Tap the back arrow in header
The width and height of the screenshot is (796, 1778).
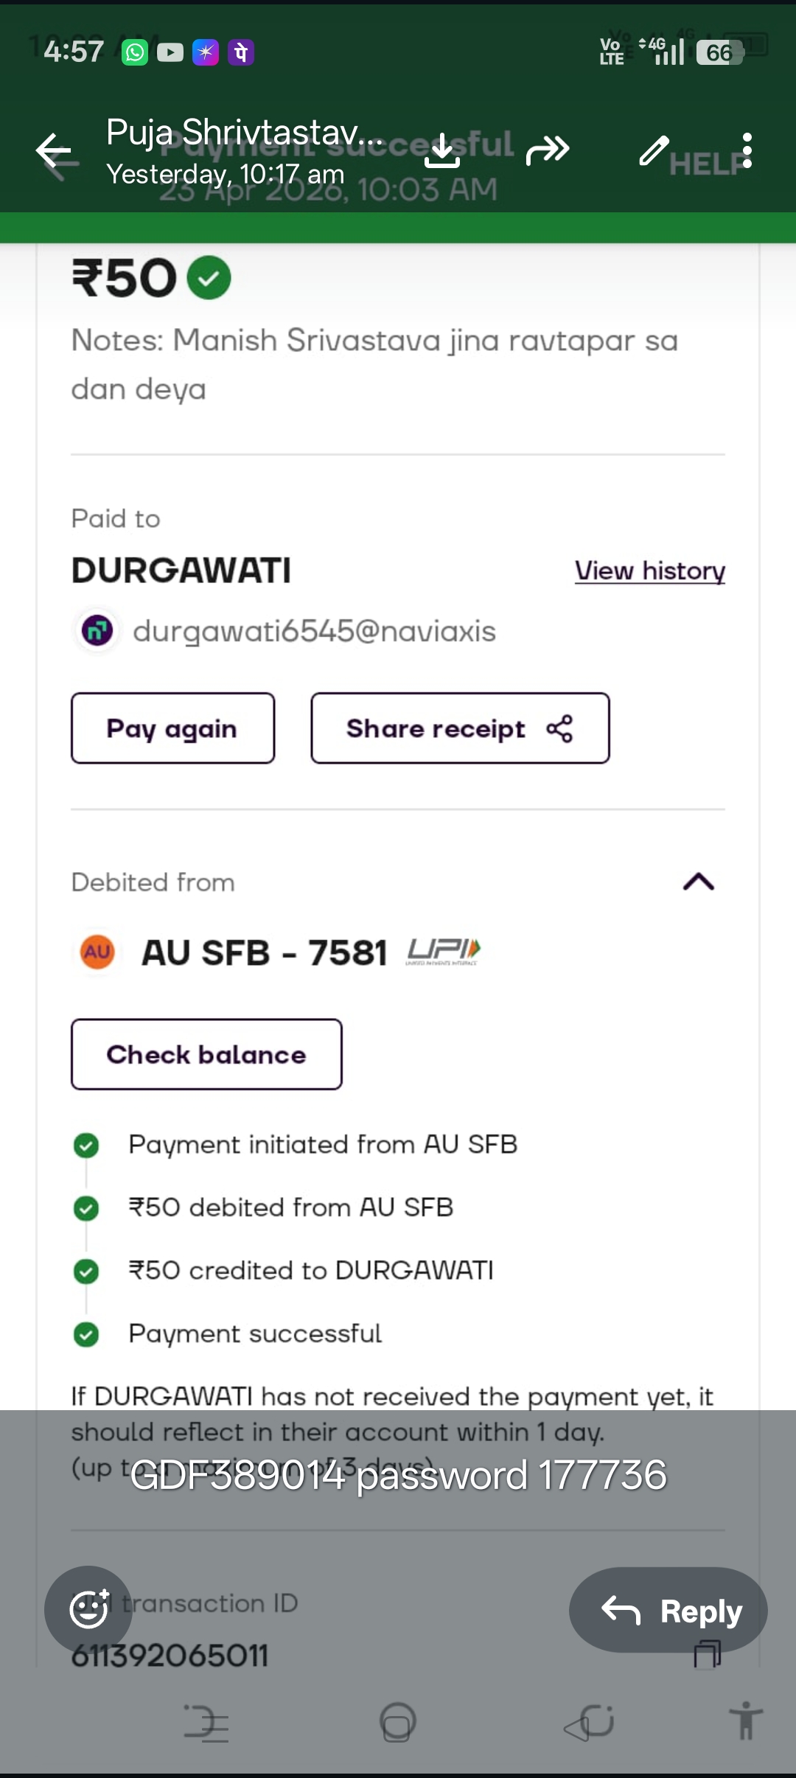coord(54,151)
